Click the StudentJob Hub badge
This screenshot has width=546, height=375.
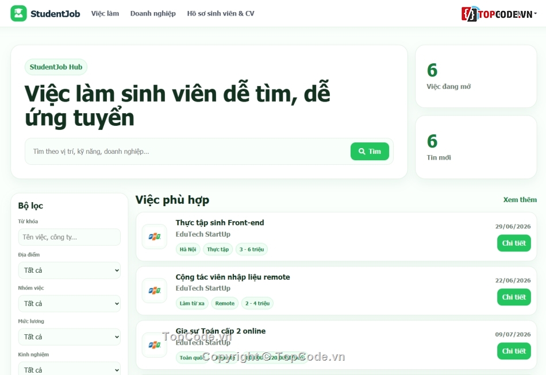pyautogui.click(x=56, y=67)
